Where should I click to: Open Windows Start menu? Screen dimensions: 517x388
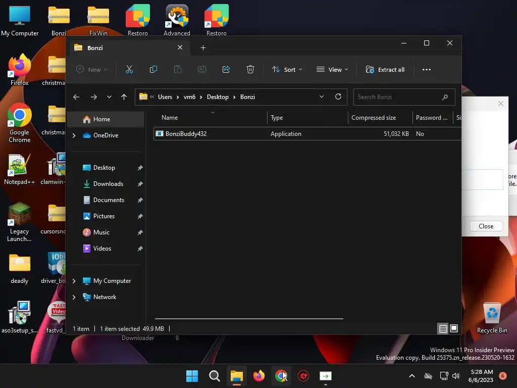point(192,376)
